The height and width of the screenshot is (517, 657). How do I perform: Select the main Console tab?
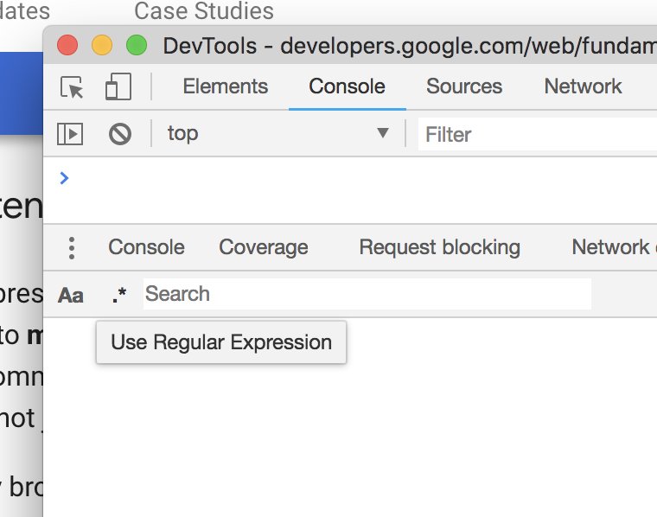point(347,86)
